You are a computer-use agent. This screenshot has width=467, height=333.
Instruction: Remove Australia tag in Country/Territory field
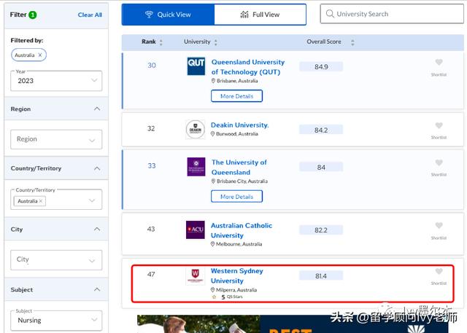tap(41, 201)
